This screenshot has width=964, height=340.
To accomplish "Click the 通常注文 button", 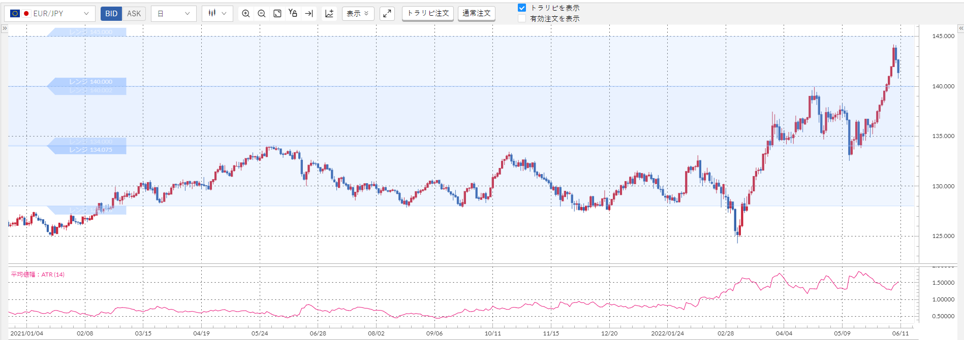I will click(477, 14).
